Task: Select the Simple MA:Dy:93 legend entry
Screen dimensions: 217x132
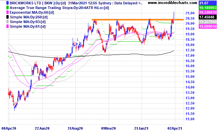Action: point(28,22)
